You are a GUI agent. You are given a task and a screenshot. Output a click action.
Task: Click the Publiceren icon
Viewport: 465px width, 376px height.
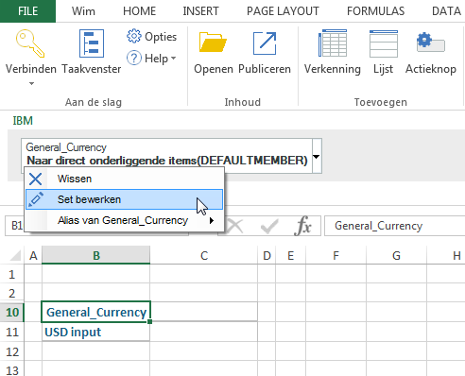(x=265, y=43)
